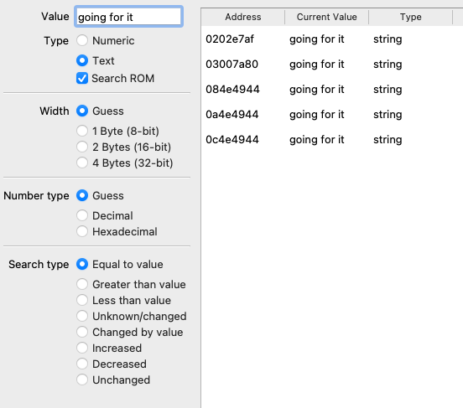463x408 pixels.
Task: Select the Text type radio button
Action: click(82, 60)
